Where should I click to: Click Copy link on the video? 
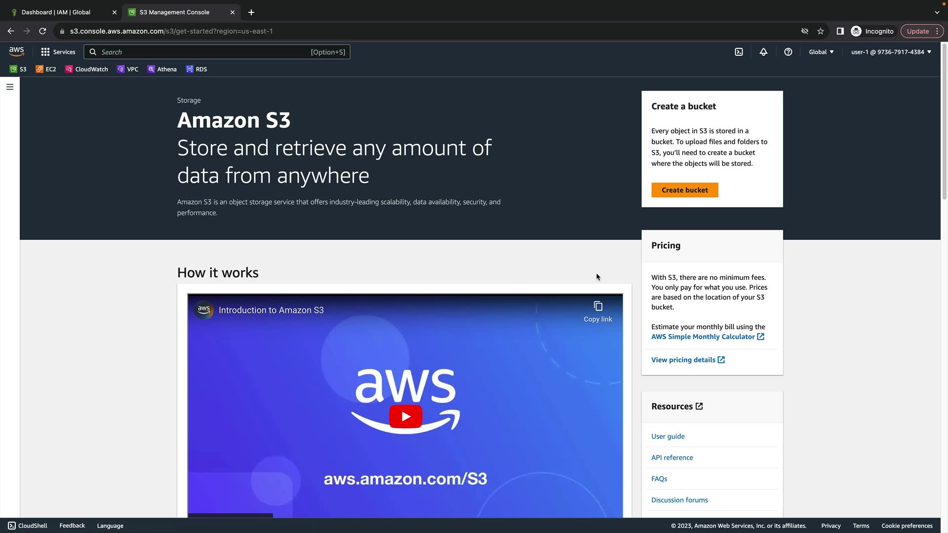click(x=597, y=311)
